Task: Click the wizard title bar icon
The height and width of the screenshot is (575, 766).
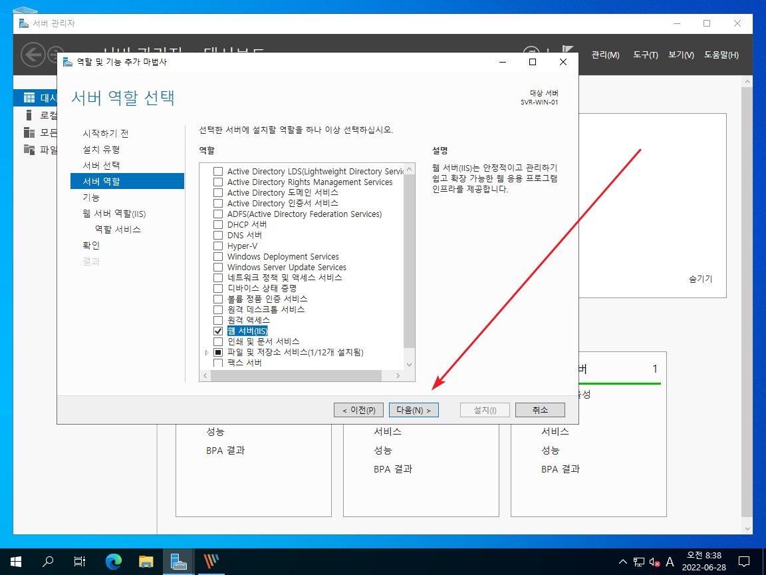Action: pyautogui.click(x=67, y=62)
